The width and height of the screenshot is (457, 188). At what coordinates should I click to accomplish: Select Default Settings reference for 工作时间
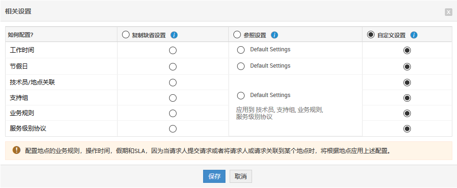[241, 50]
